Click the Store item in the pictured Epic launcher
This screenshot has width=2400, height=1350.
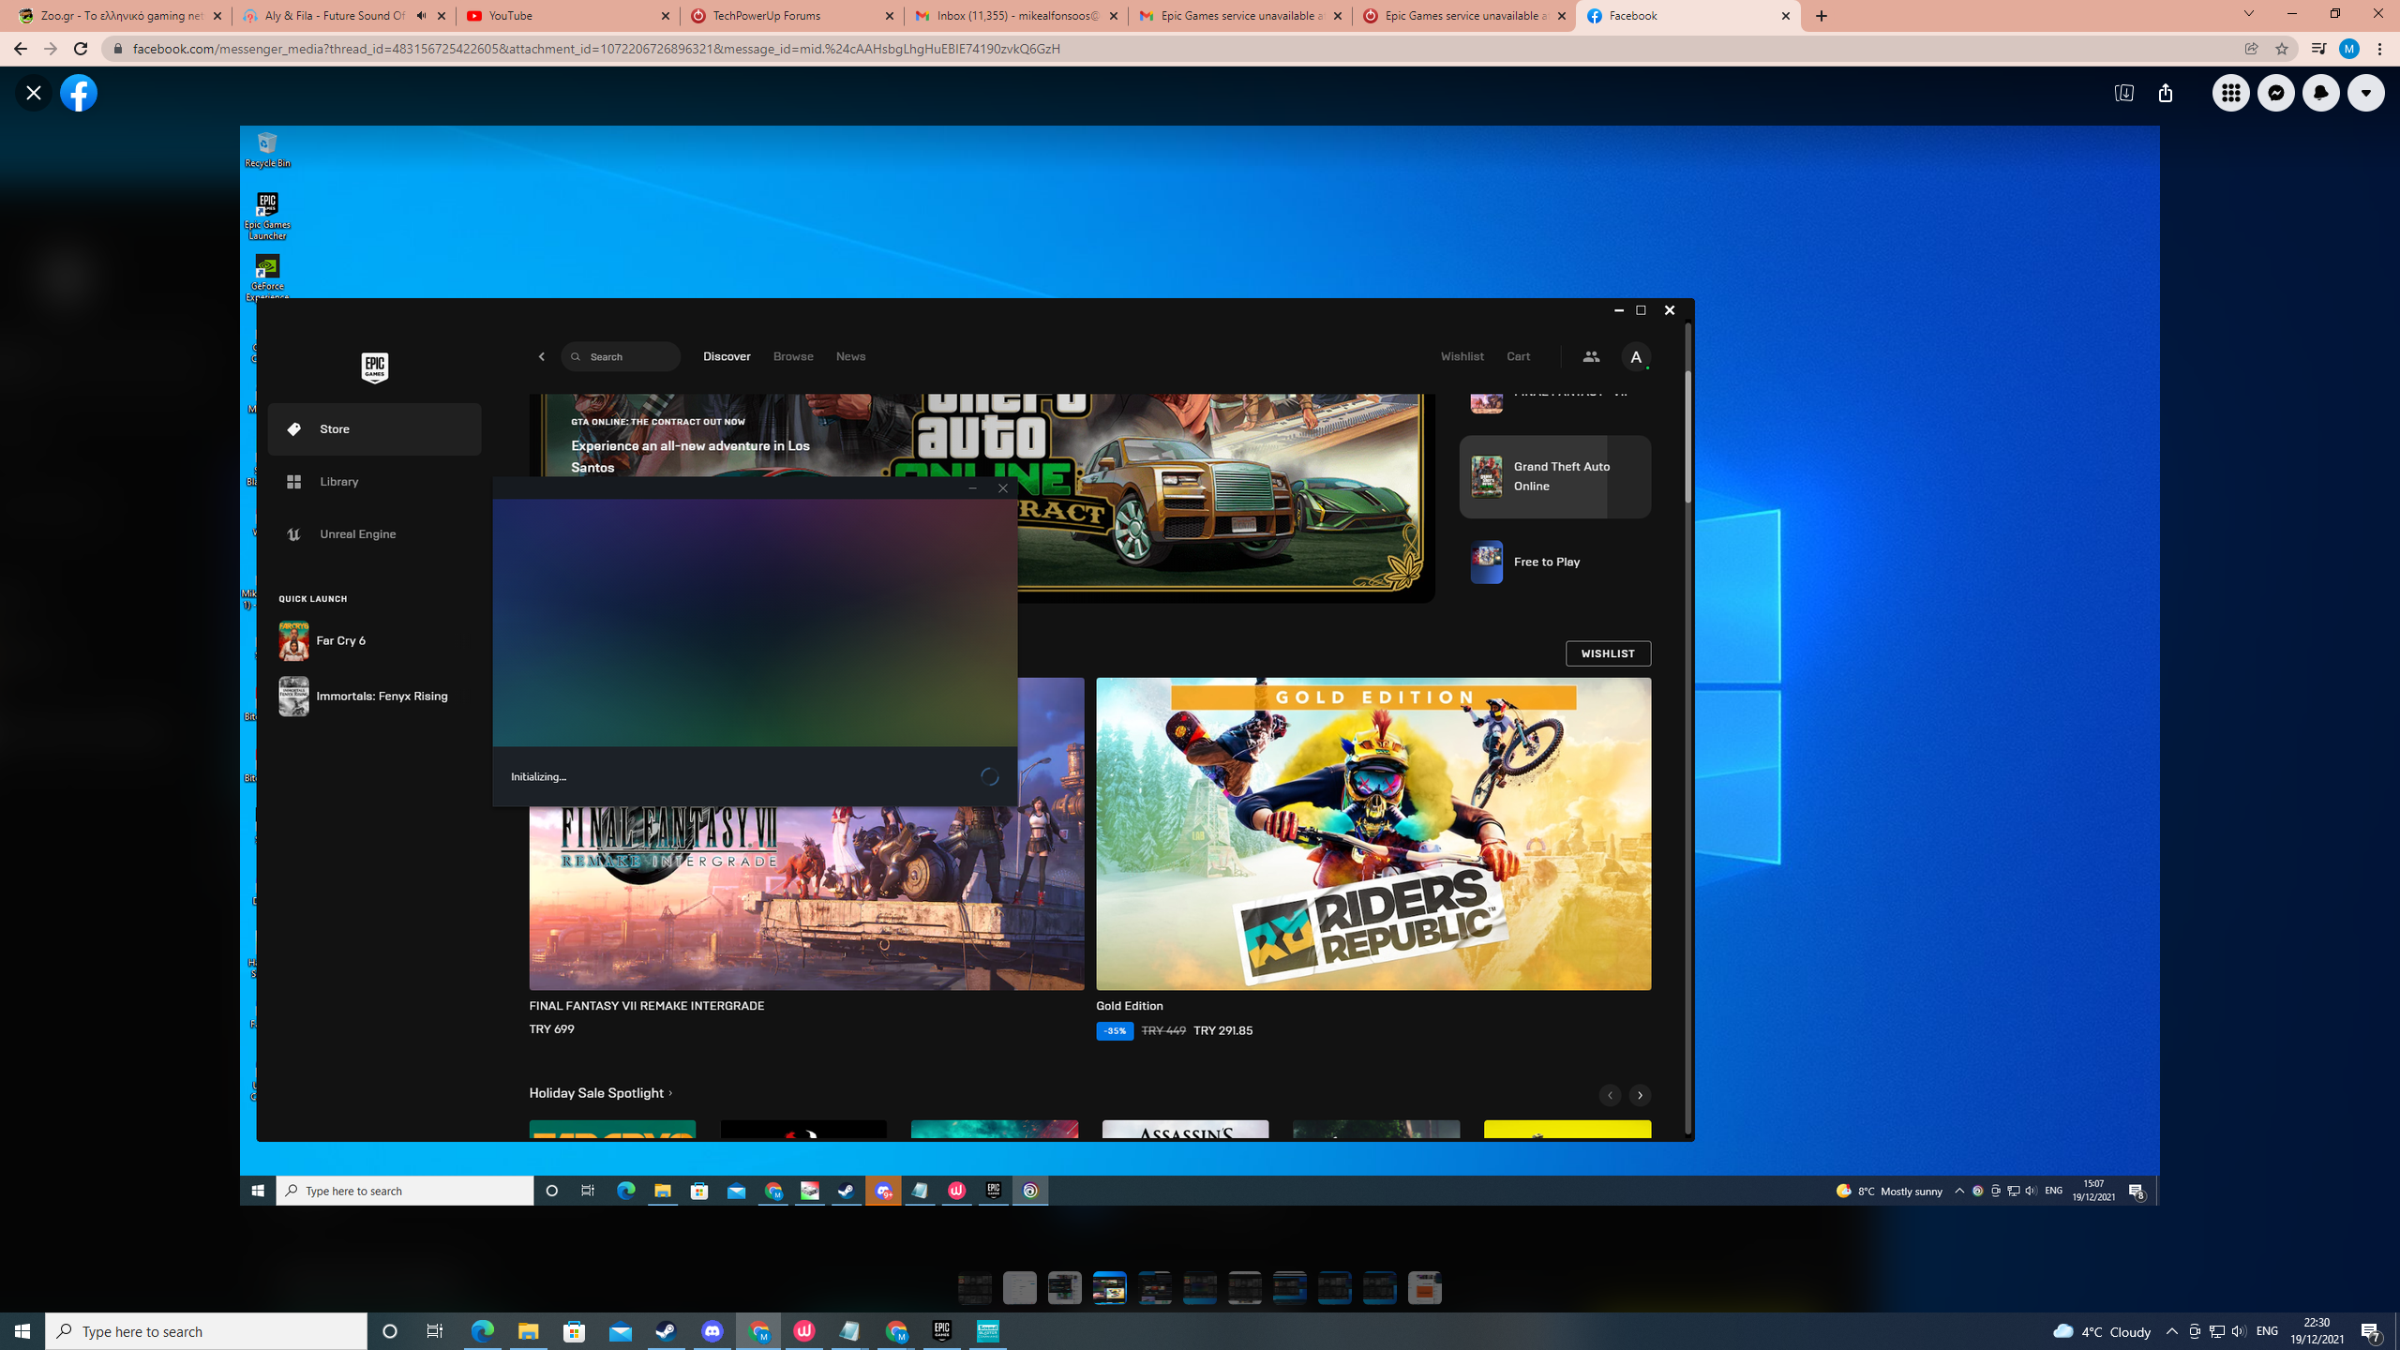374,429
